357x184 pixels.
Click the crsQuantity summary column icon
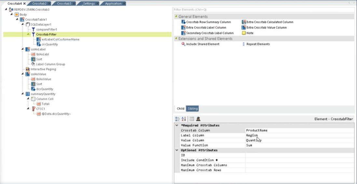click(x=39, y=44)
